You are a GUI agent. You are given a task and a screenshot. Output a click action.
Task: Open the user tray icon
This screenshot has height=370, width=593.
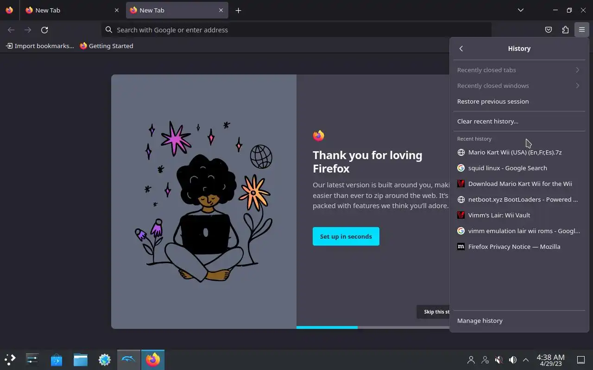tap(471, 359)
